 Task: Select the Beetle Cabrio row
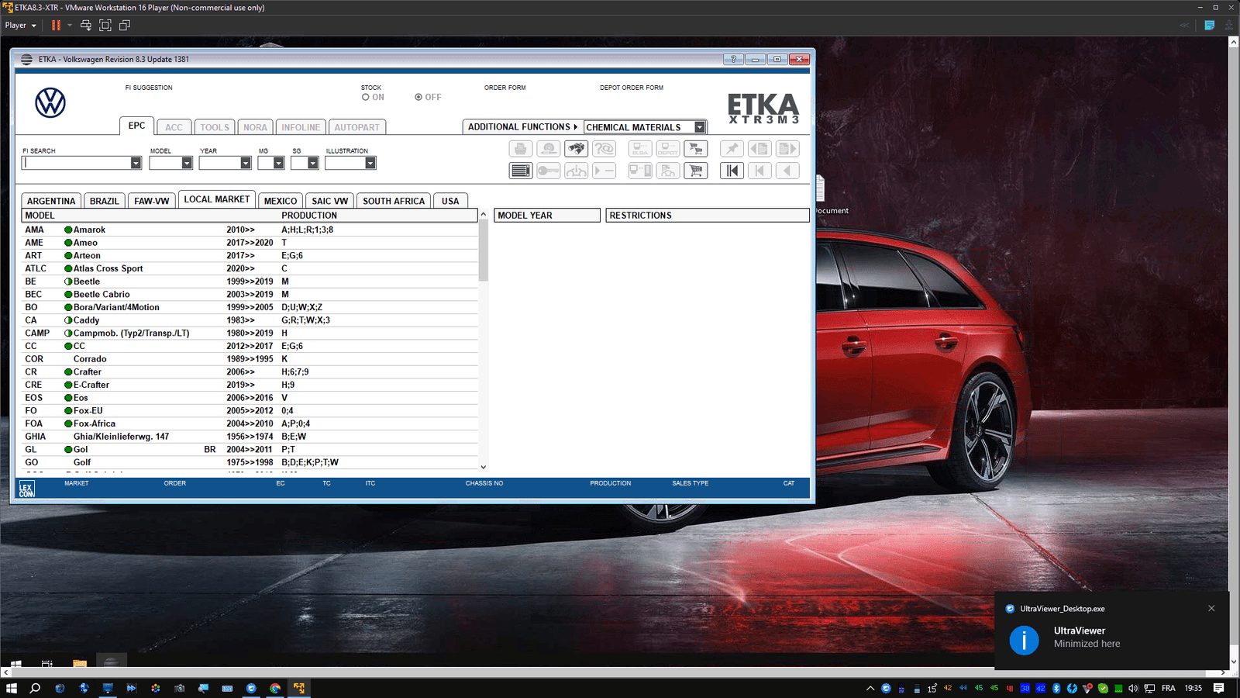[250, 294]
